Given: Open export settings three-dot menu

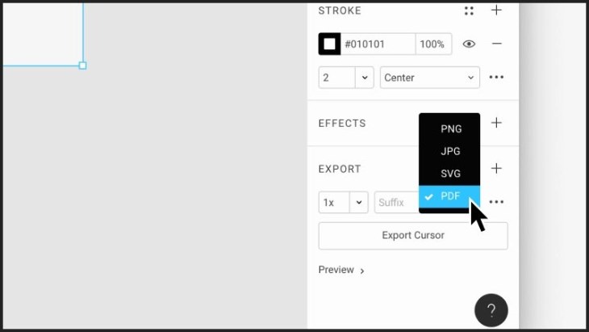Looking at the screenshot, I should coord(496,202).
